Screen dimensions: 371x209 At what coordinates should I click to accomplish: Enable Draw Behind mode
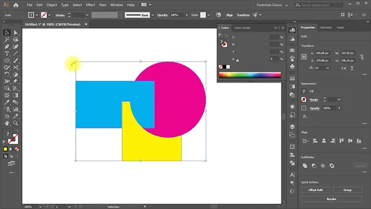(x=11, y=156)
